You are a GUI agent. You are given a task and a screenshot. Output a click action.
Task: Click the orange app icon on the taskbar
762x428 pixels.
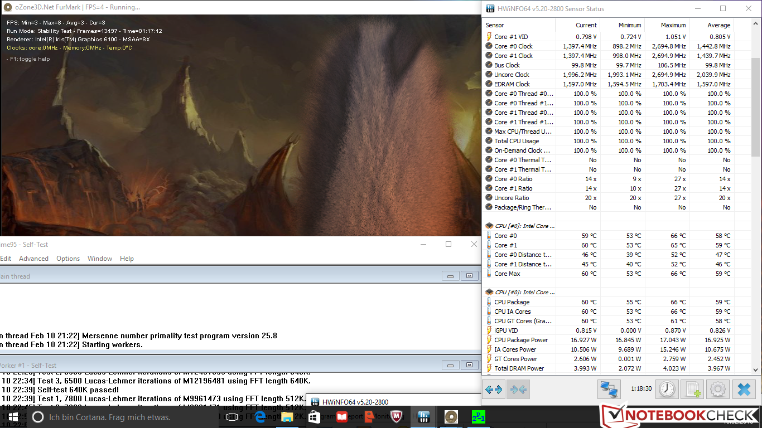coord(369,417)
